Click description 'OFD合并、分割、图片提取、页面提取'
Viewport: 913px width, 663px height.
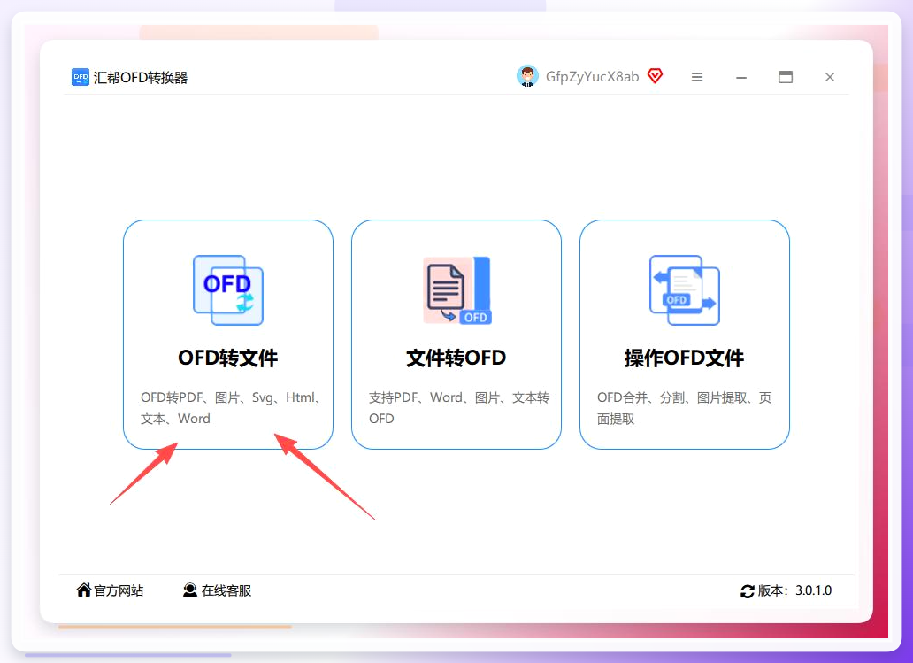685,408
